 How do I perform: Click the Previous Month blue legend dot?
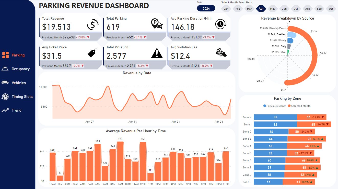[264, 106]
